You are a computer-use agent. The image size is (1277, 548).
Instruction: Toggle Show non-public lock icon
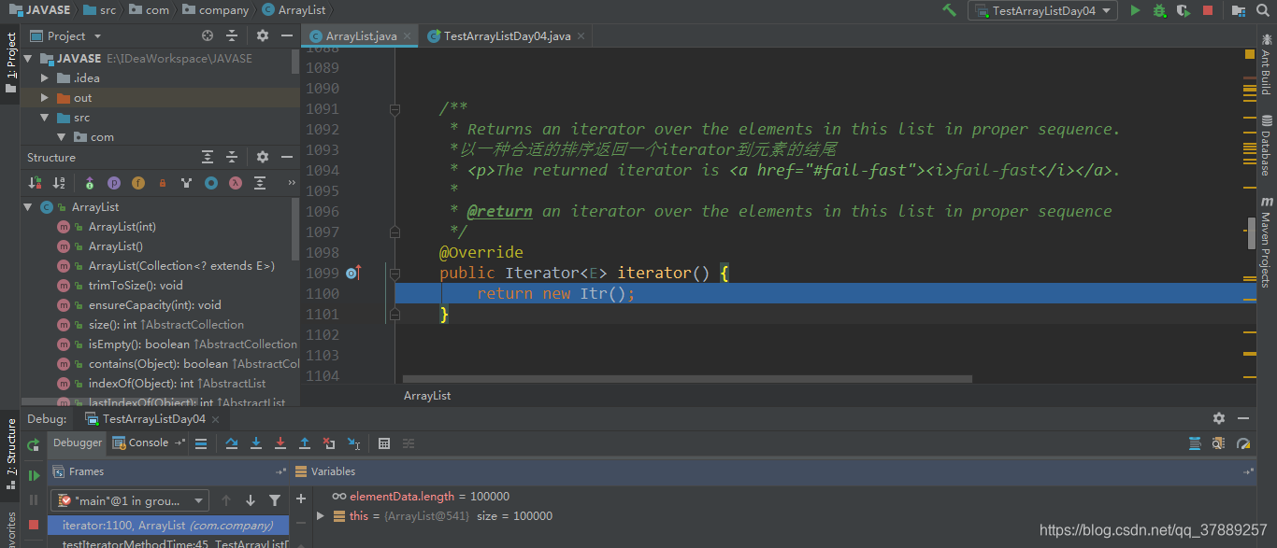tap(163, 183)
